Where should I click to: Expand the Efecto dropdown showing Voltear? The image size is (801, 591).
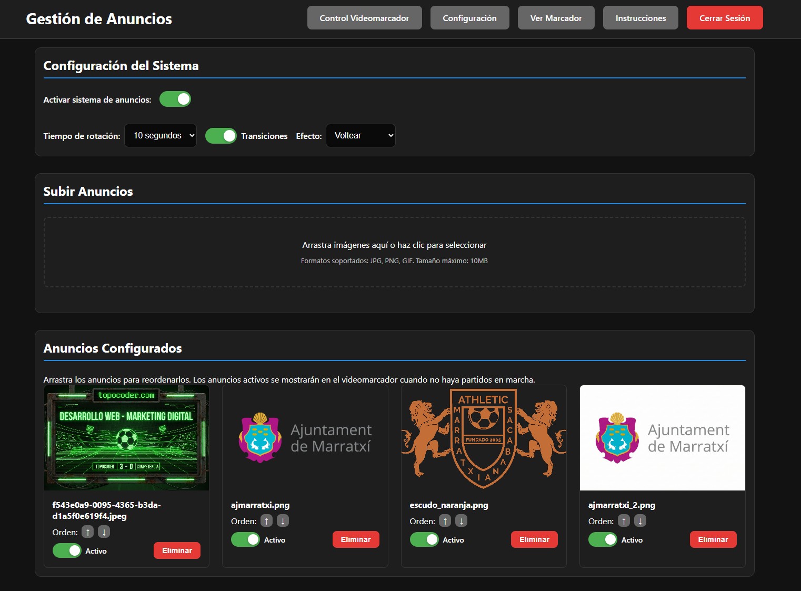click(361, 136)
